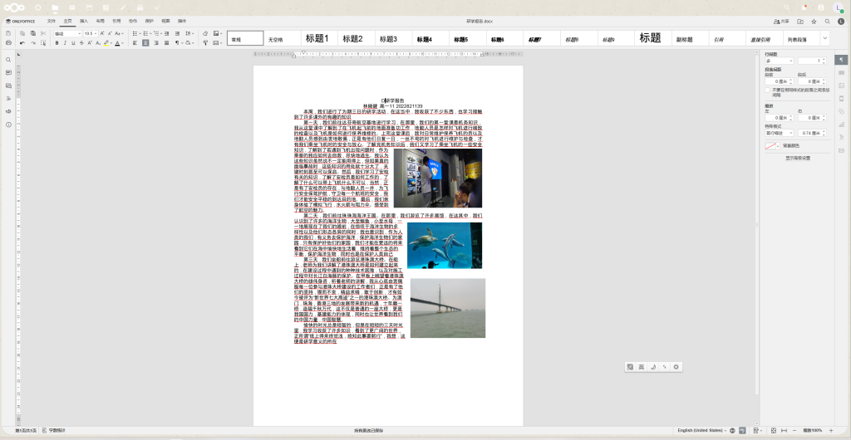
Task: Open the 插入 (Insert) tab
Action: tap(83, 21)
